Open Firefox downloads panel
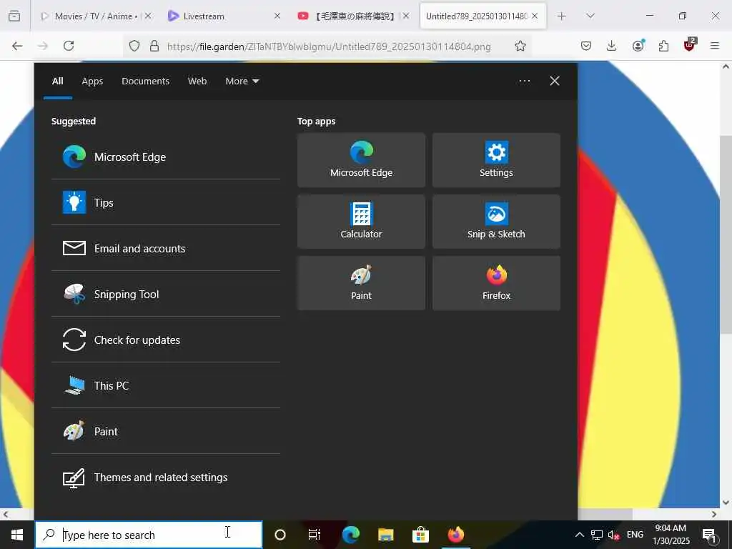Screen dimensions: 732x549 pos(612,46)
